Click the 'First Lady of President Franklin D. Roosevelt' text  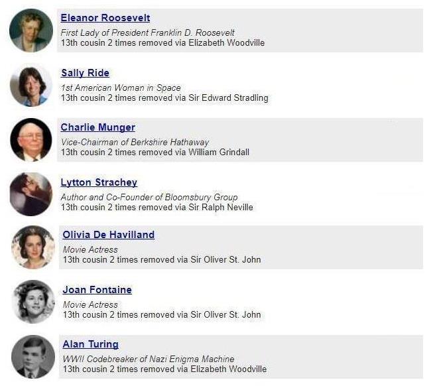pyautogui.click(x=148, y=32)
